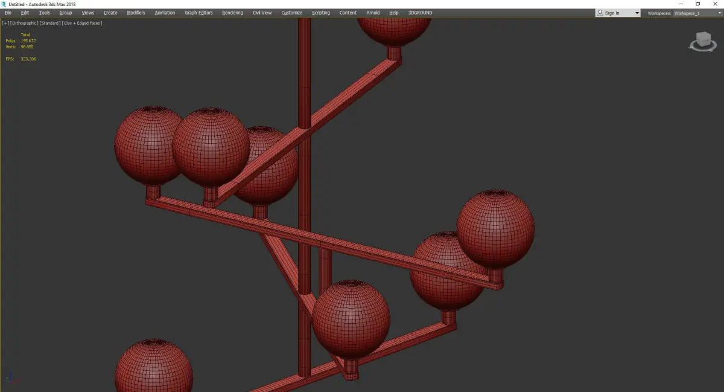Open the Civil View menu
This screenshot has height=392, width=724.
coord(262,13)
